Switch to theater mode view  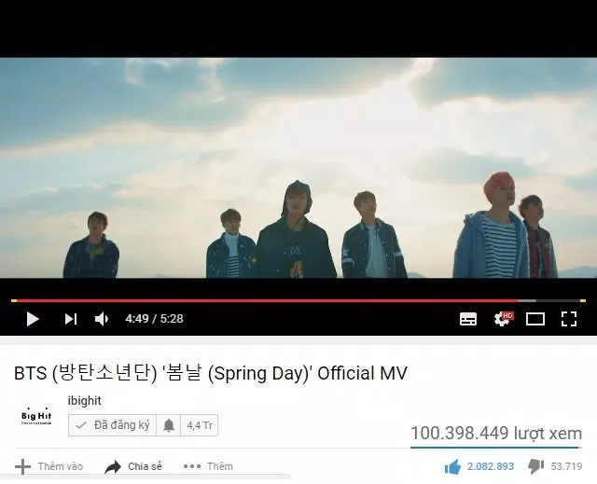(x=535, y=319)
